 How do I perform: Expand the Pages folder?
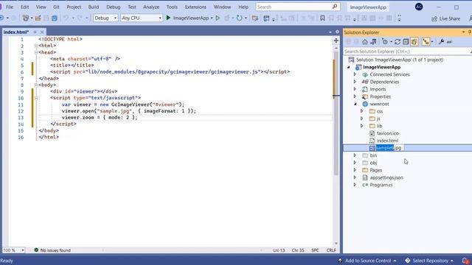pos(355,170)
